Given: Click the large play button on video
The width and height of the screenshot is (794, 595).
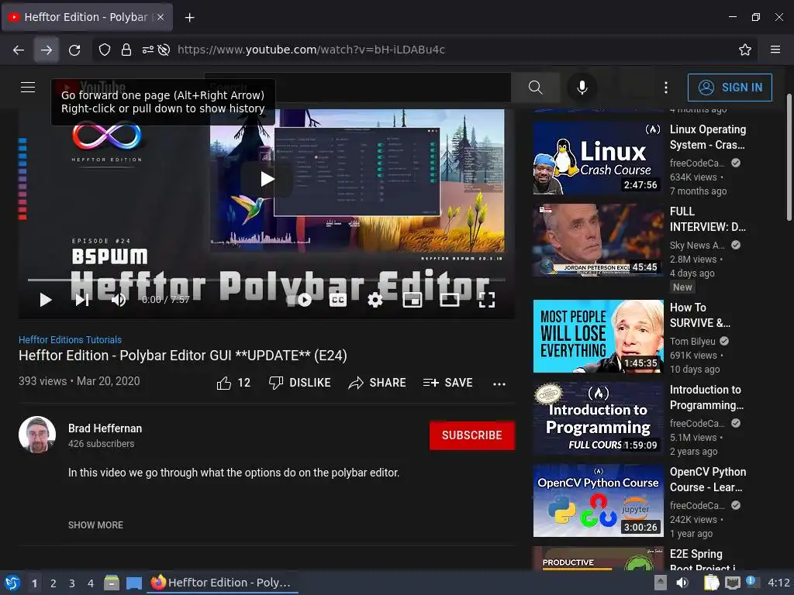Looking at the screenshot, I should 267,179.
